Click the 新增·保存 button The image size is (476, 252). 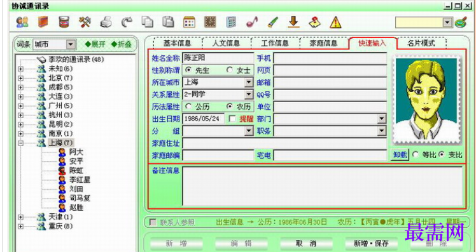pyautogui.click(x=371, y=244)
